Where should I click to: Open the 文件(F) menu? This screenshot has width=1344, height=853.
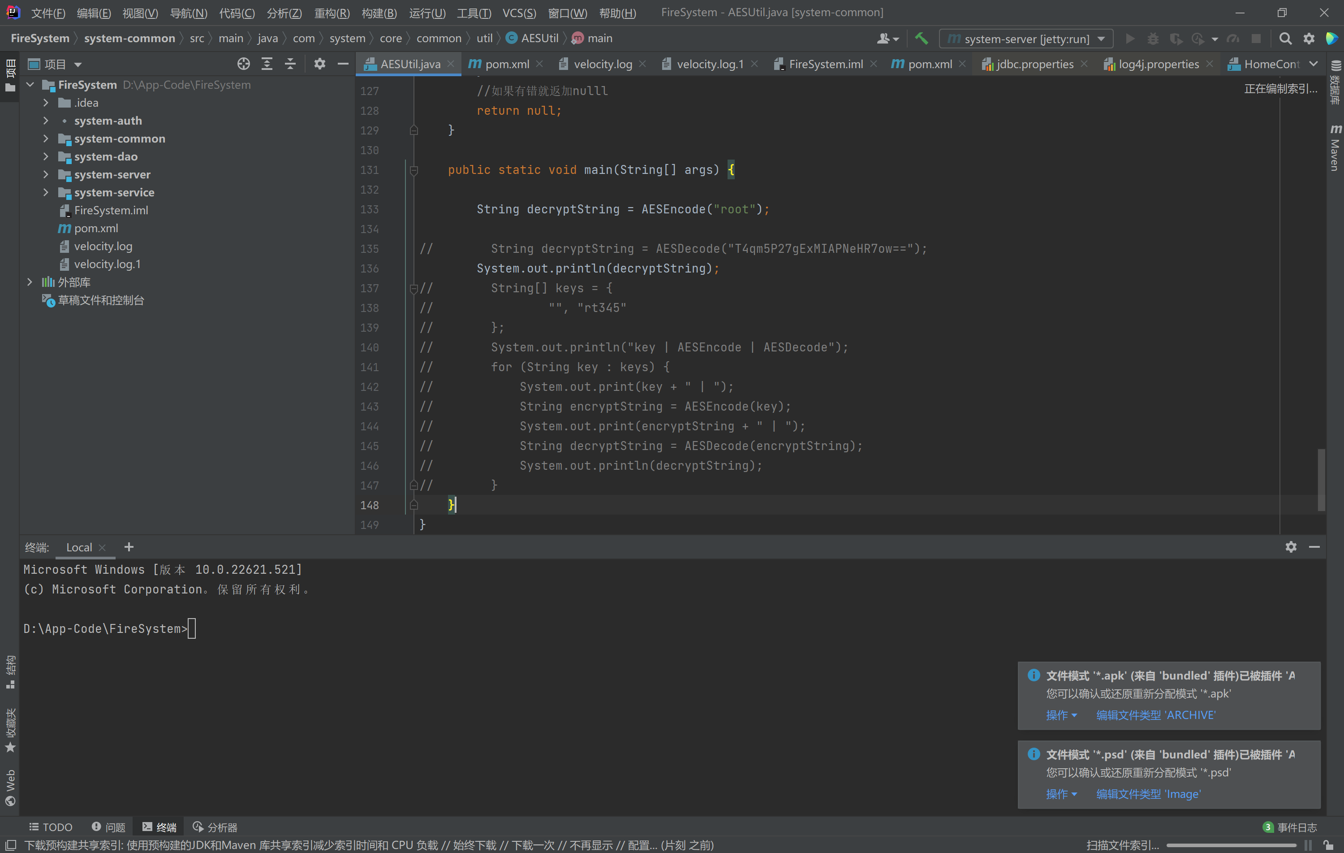(48, 13)
